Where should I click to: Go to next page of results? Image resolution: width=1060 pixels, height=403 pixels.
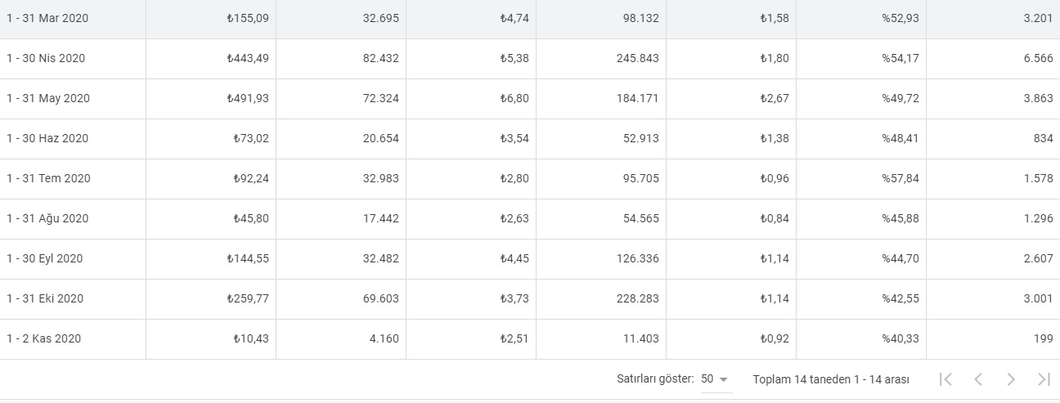1011,379
